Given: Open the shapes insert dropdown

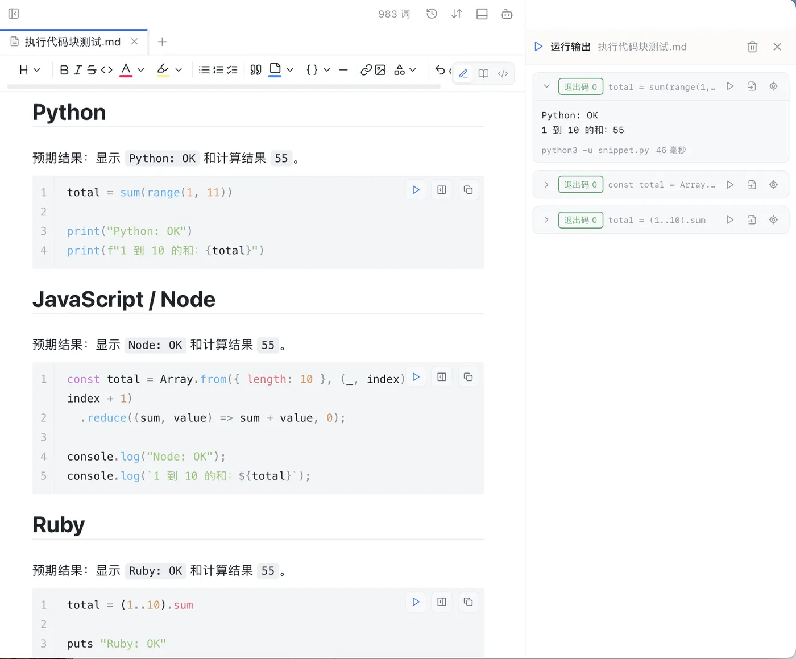Looking at the screenshot, I should (x=405, y=70).
